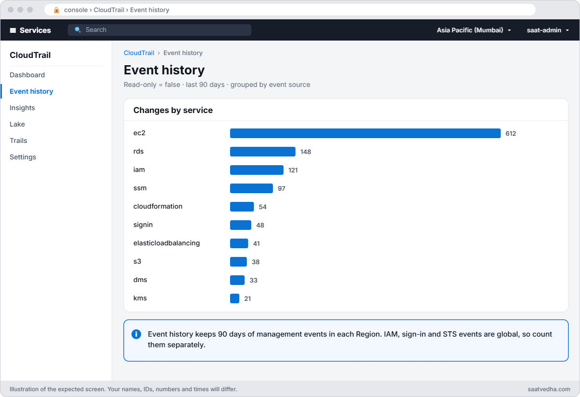Click the ec2 bar in the chart
Viewport: 580px width, 397px height.
tap(365, 133)
